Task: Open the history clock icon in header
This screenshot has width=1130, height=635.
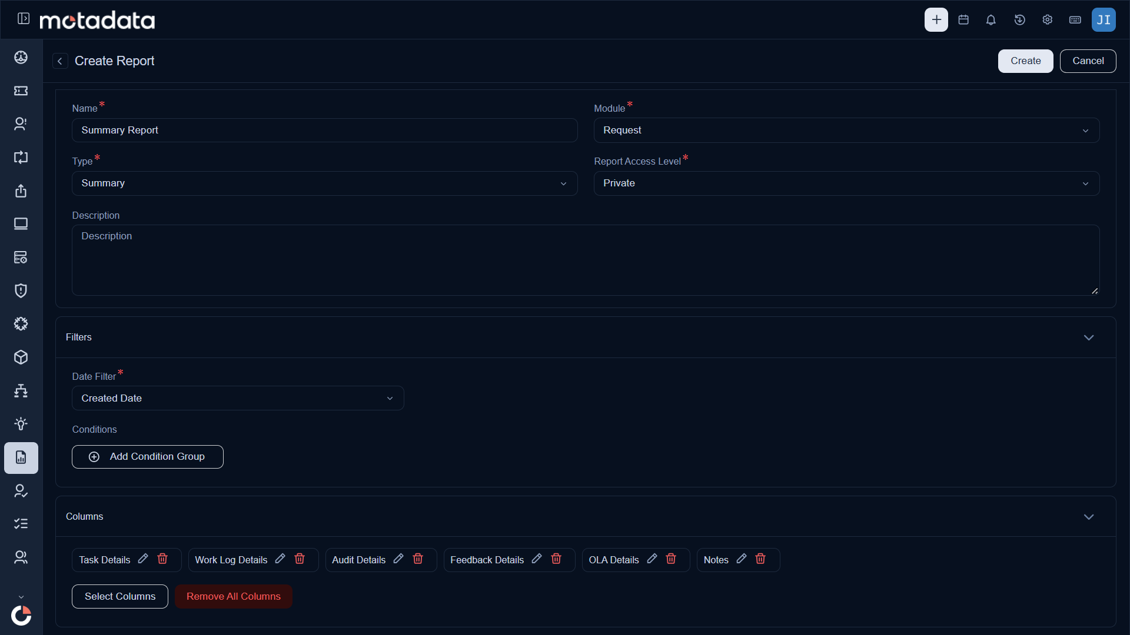Action: [x=1020, y=19]
